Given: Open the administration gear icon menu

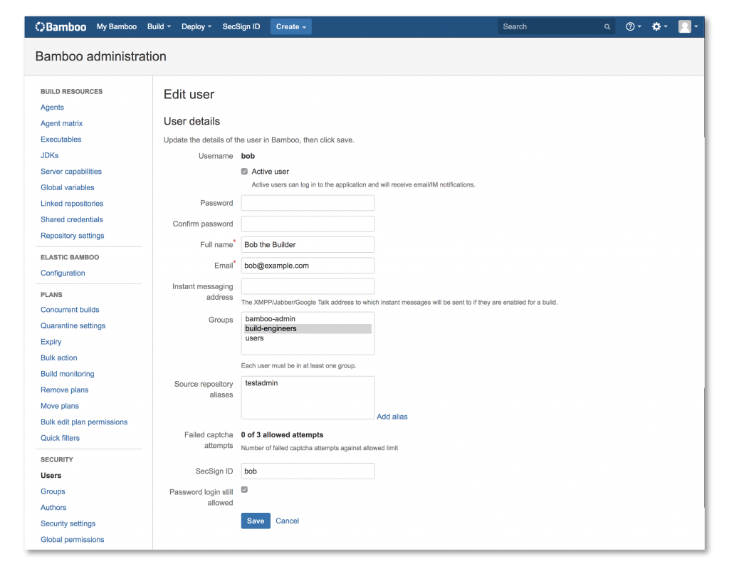Looking at the screenshot, I should 656,26.
